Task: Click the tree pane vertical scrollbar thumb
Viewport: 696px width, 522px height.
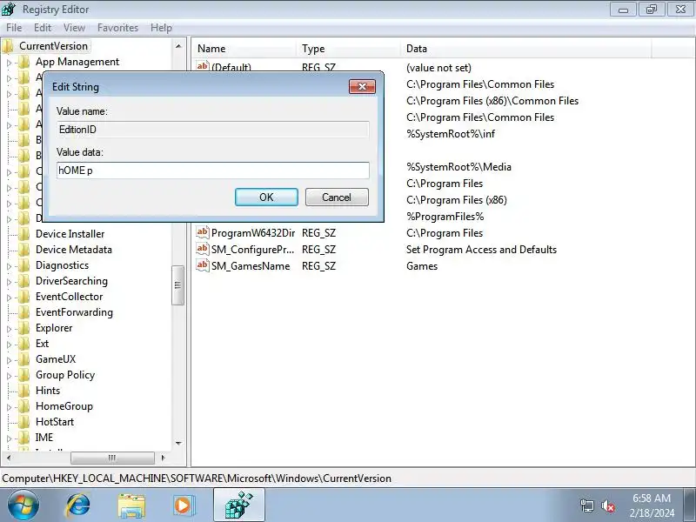Action: pos(177,285)
